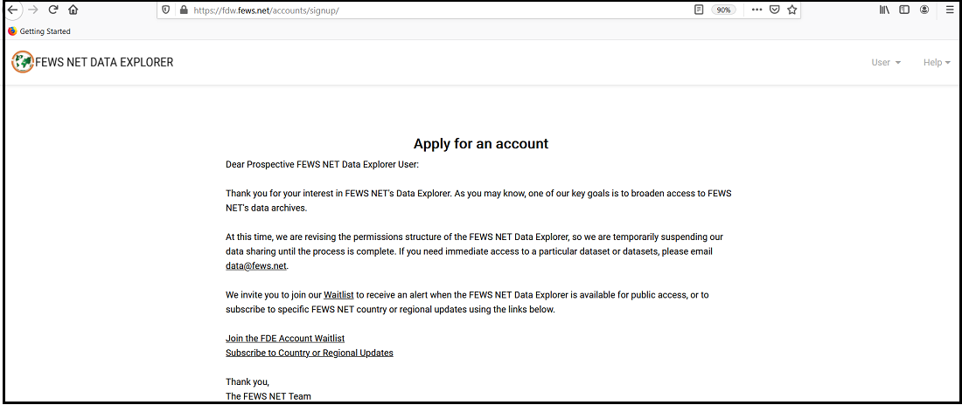Click the browser Back arrow button
962x405 pixels.
click(13, 10)
